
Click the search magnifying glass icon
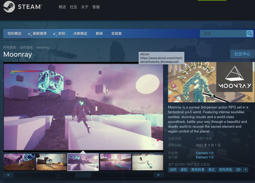point(249,33)
